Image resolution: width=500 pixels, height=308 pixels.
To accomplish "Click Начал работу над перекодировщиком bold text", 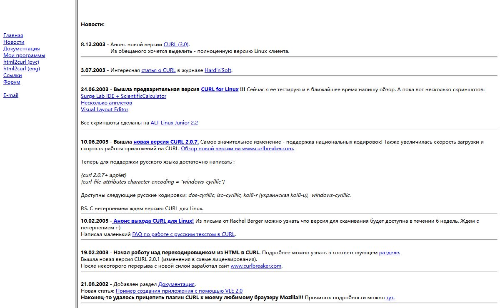I will [187, 253].
